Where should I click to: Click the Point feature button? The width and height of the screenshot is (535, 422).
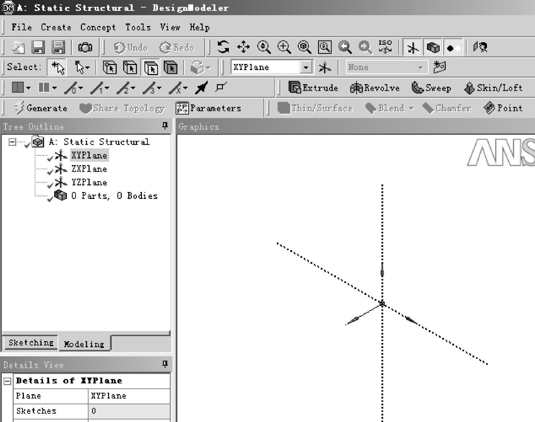point(503,108)
